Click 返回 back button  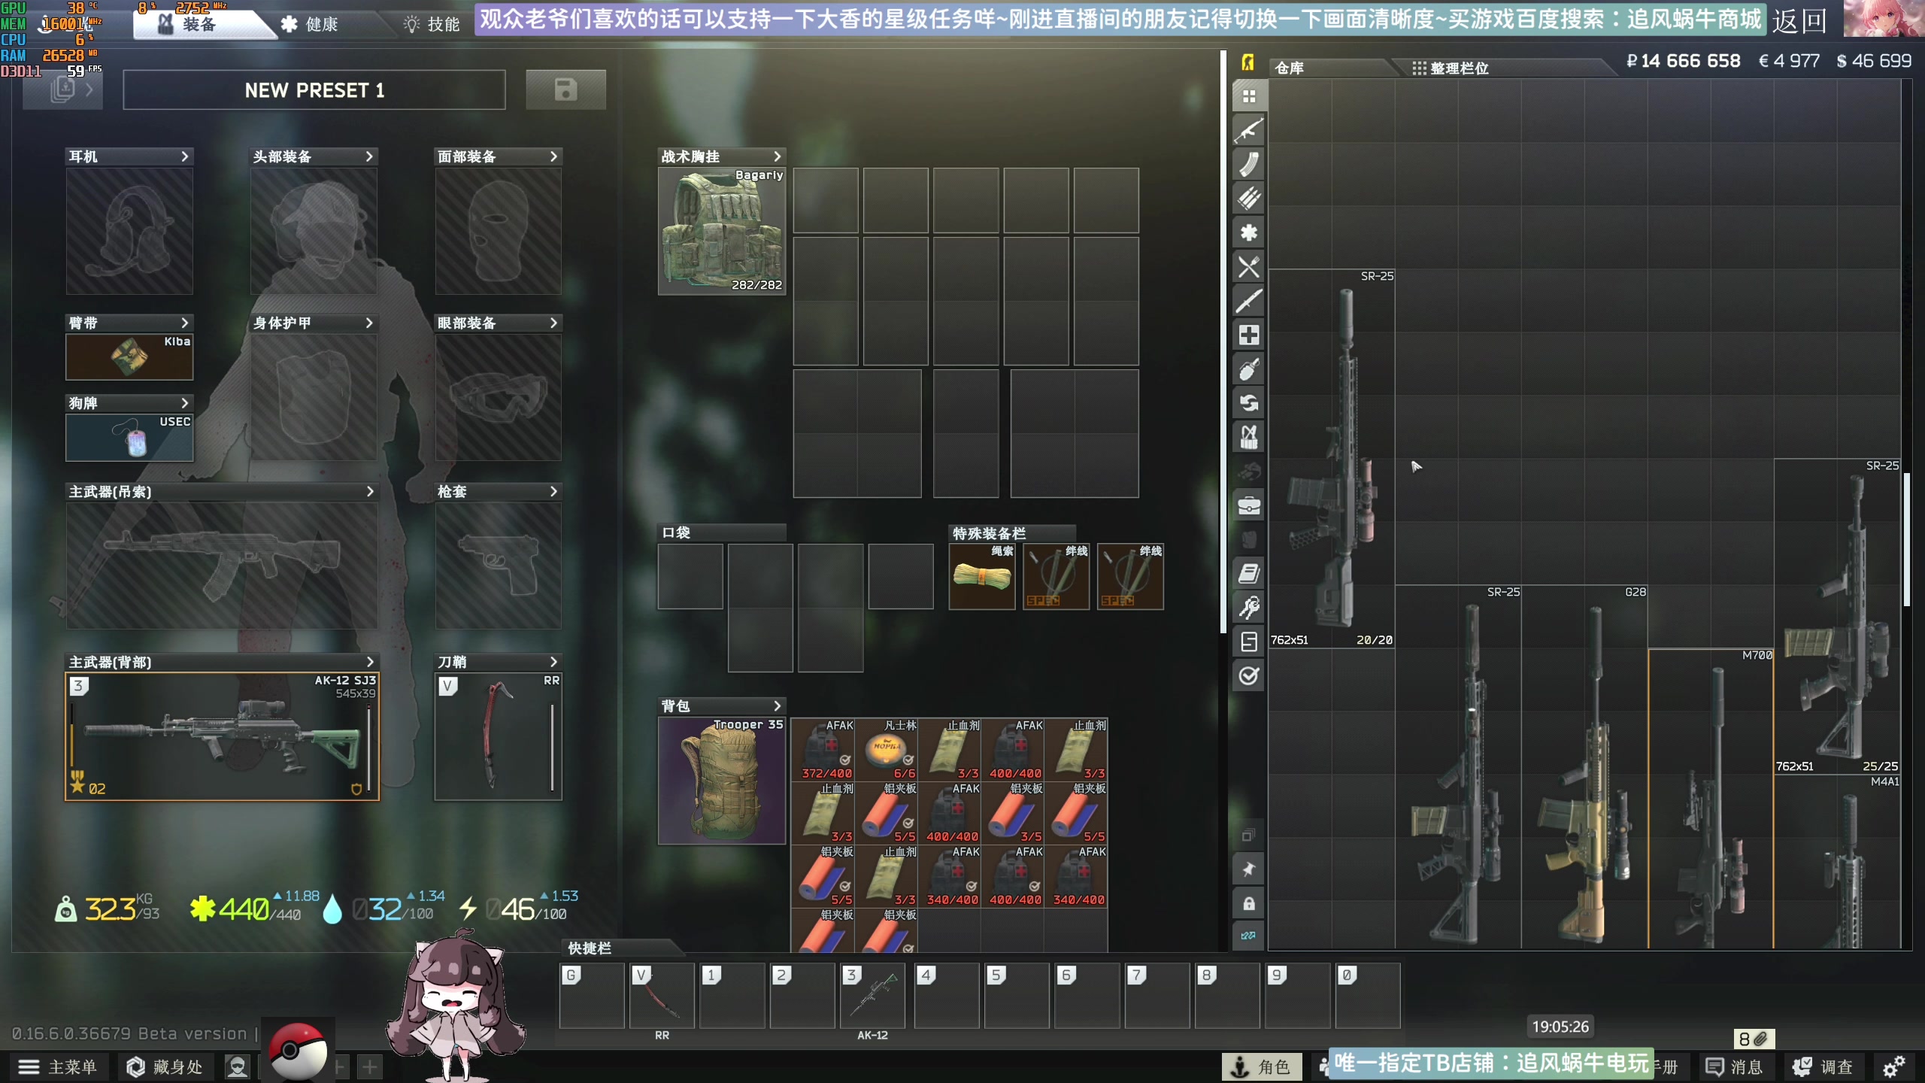click(1799, 21)
